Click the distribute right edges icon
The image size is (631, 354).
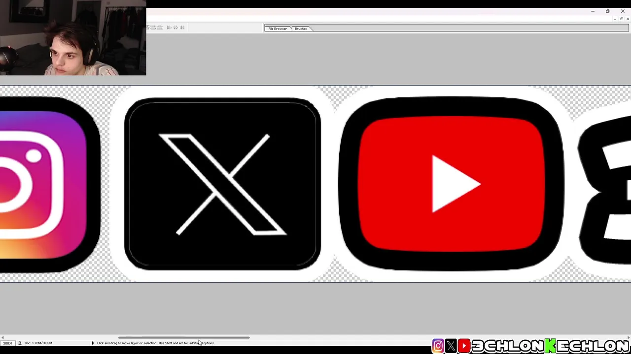182,28
